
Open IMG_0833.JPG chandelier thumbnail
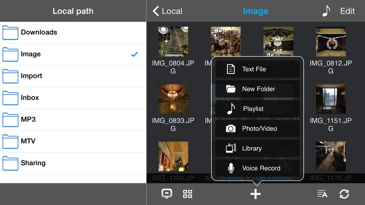(x=173, y=99)
